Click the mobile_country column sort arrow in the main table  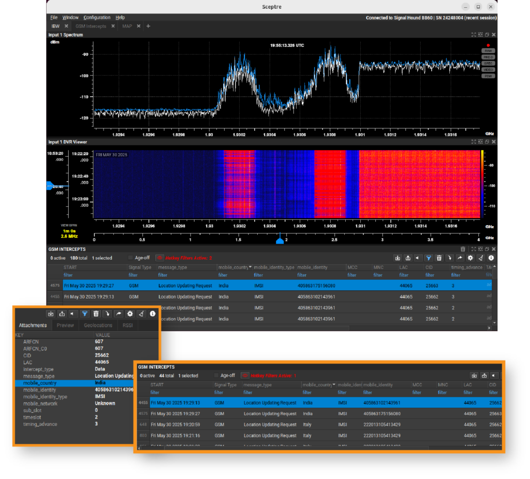[x=251, y=267]
